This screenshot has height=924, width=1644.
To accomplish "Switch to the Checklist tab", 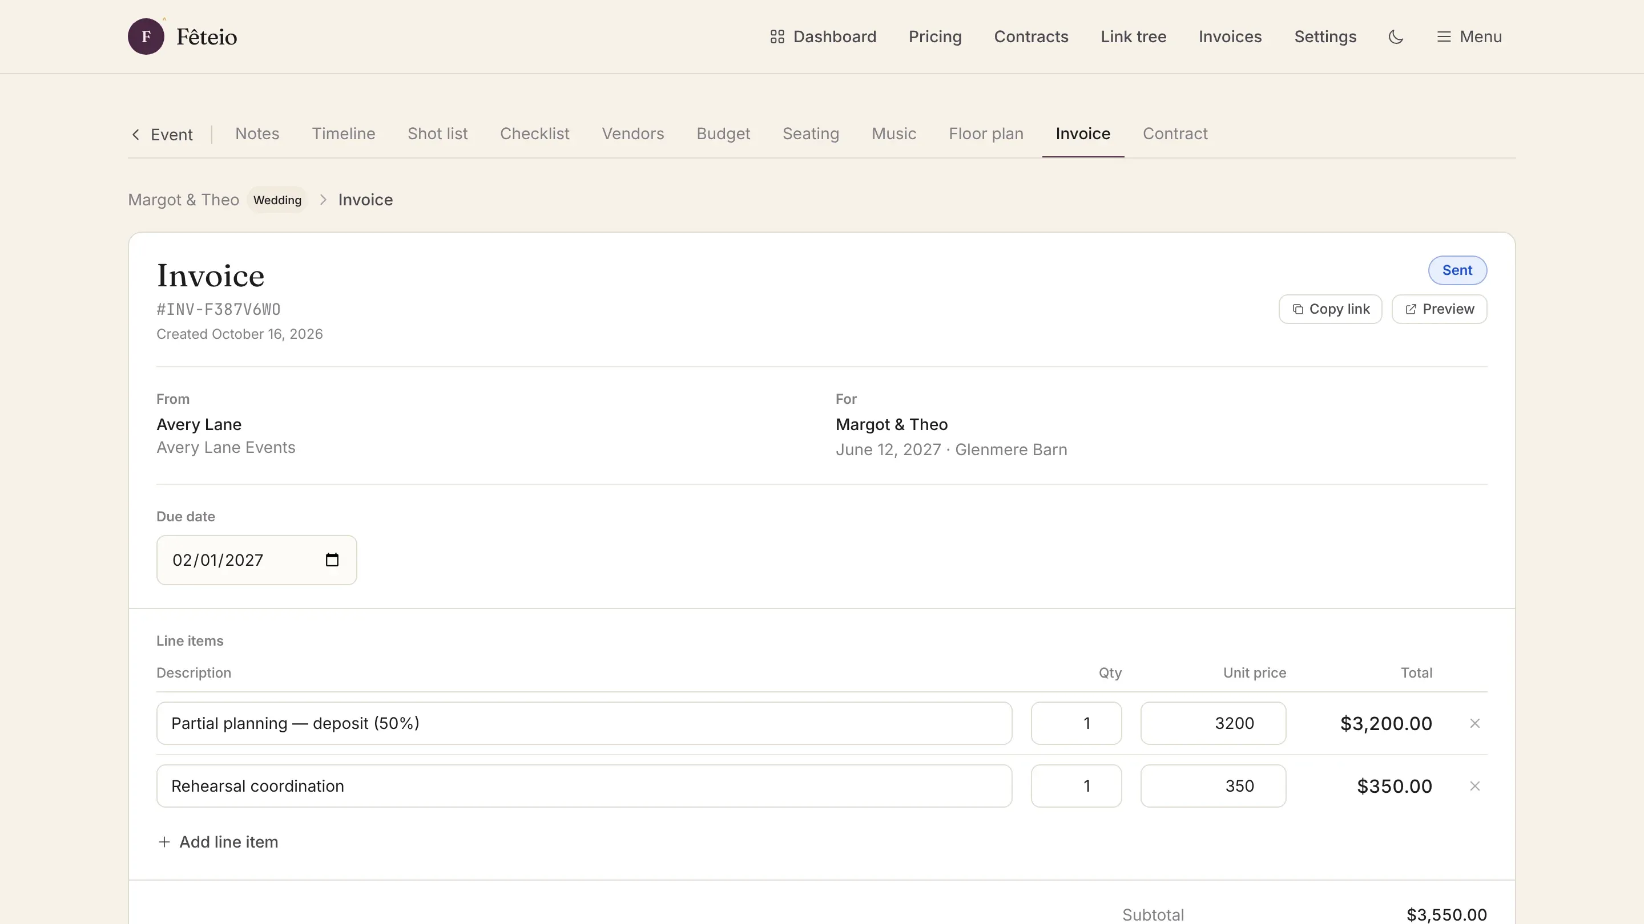I will (534, 134).
